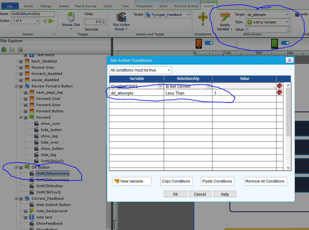This screenshot has height=230, width=309.
Task: Go to the previous action arrow
Action: point(45,21)
